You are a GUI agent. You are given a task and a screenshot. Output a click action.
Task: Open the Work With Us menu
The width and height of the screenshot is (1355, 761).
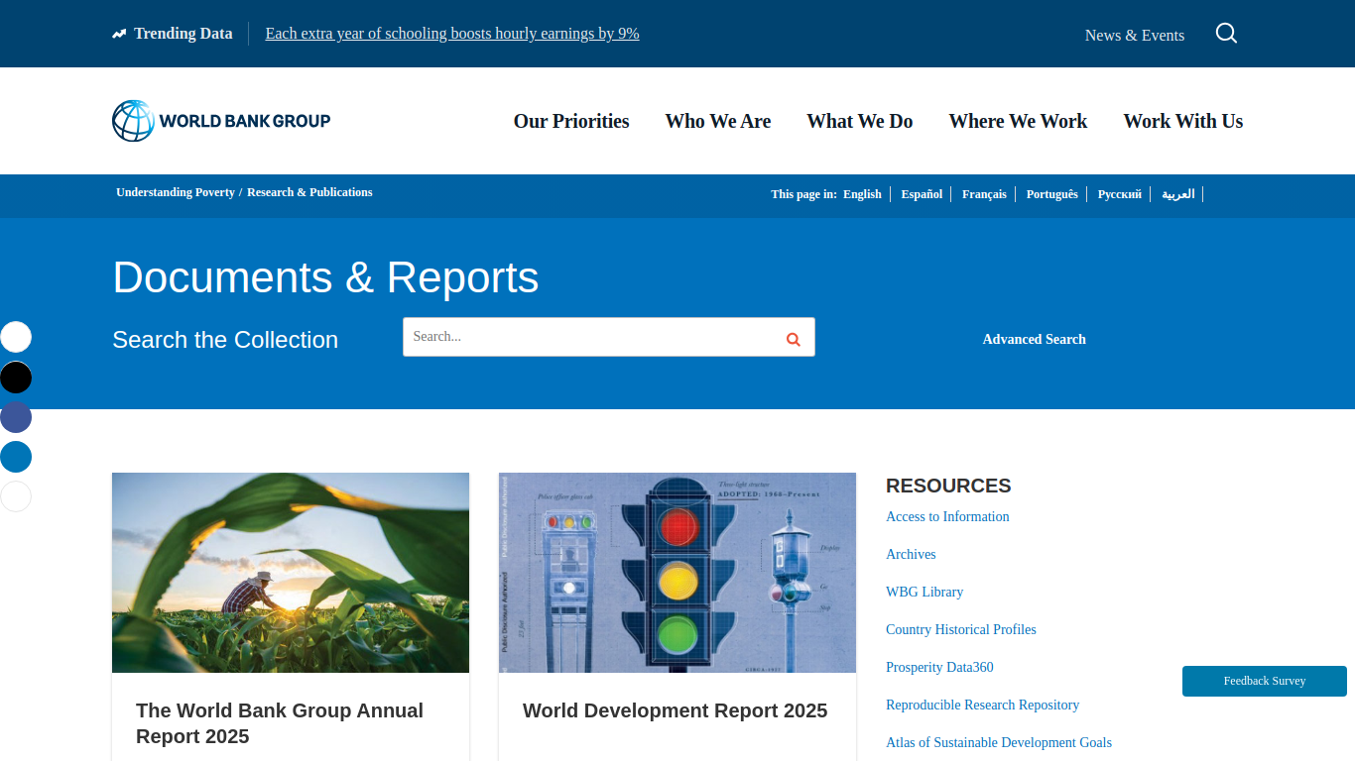(x=1183, y=121)
